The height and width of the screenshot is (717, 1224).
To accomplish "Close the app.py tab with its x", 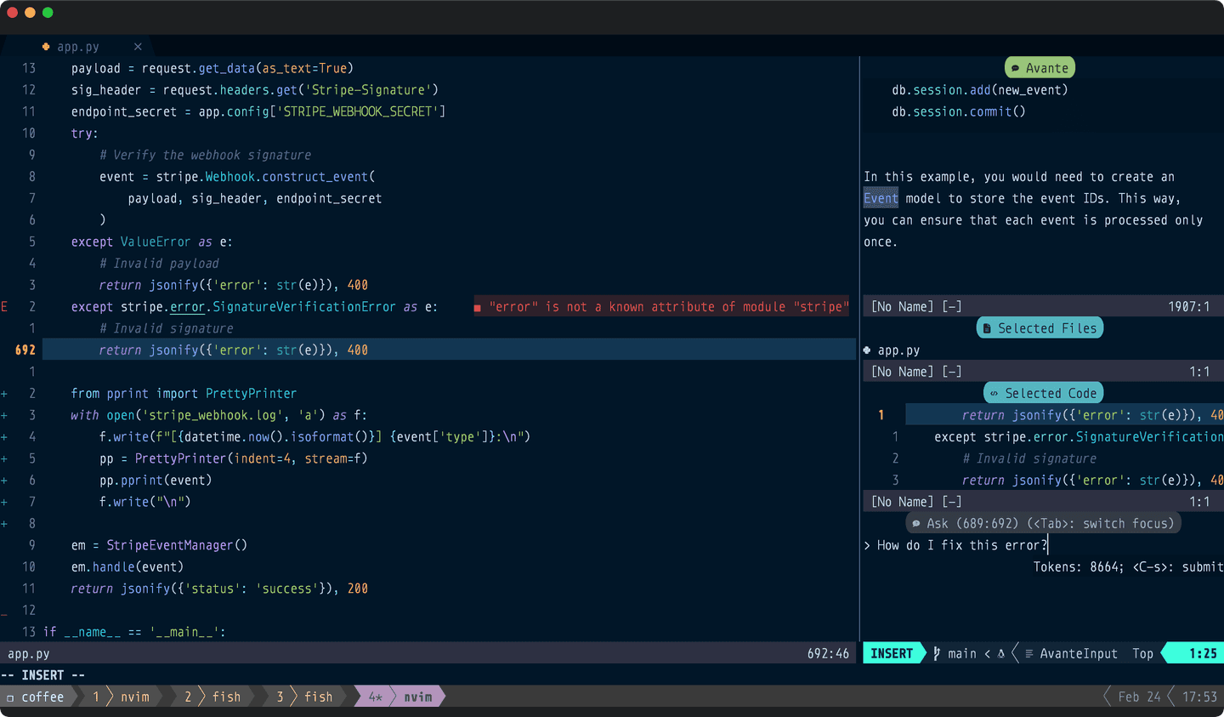I will point(138,47).
